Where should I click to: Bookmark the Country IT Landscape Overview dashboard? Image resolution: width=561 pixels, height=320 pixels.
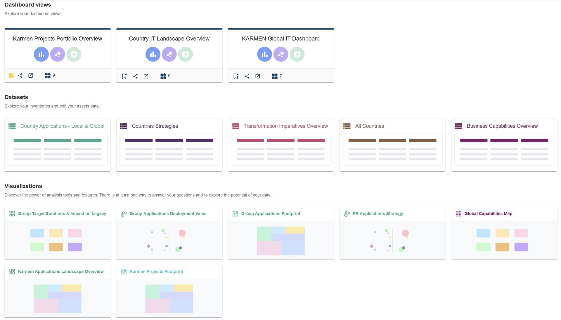click(x=124, y=76)
